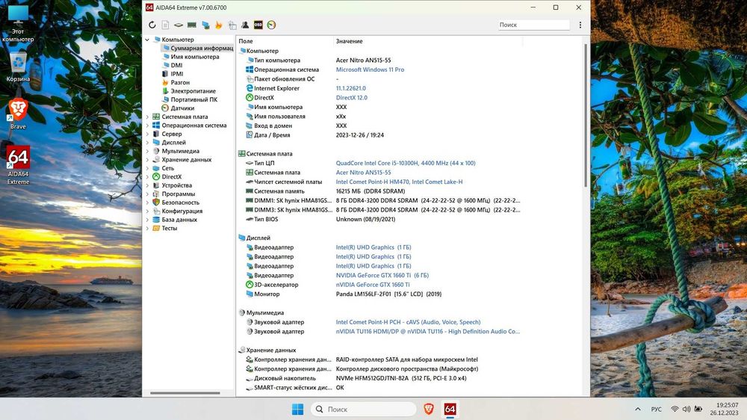
Task: Click the CPU chip toolbar icon
Action: [x=179, y=25]
